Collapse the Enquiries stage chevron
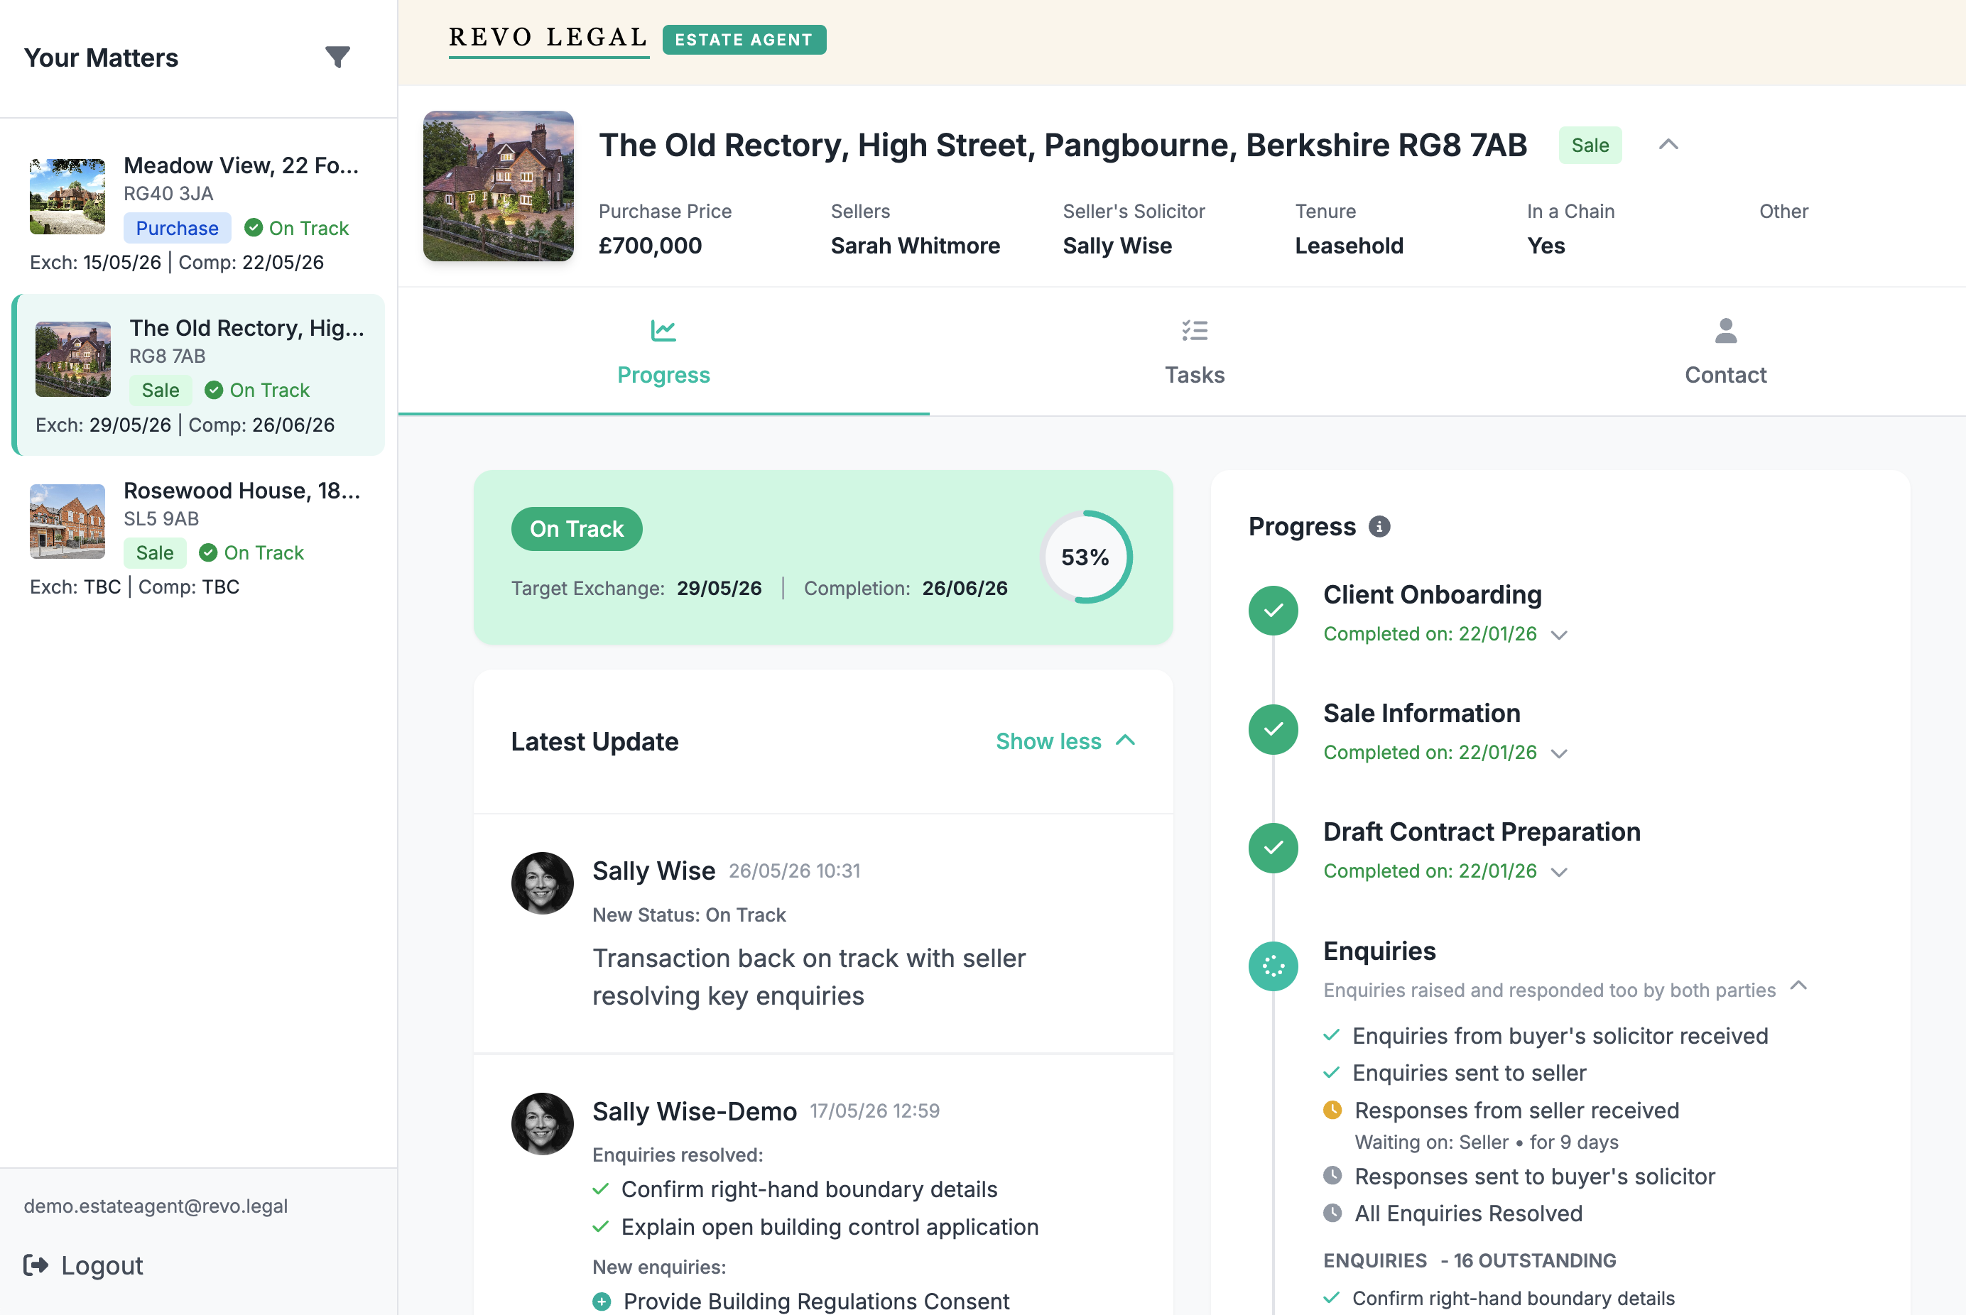 coord(1798,986)
